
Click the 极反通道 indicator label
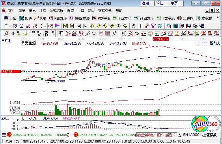(x=28, y=43)
